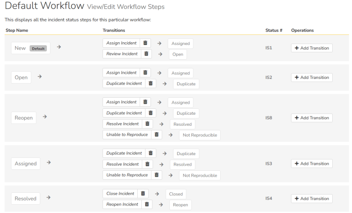Click Resolved destination in the Assigned row
352x213 pixels.
(x=183, y=164)
